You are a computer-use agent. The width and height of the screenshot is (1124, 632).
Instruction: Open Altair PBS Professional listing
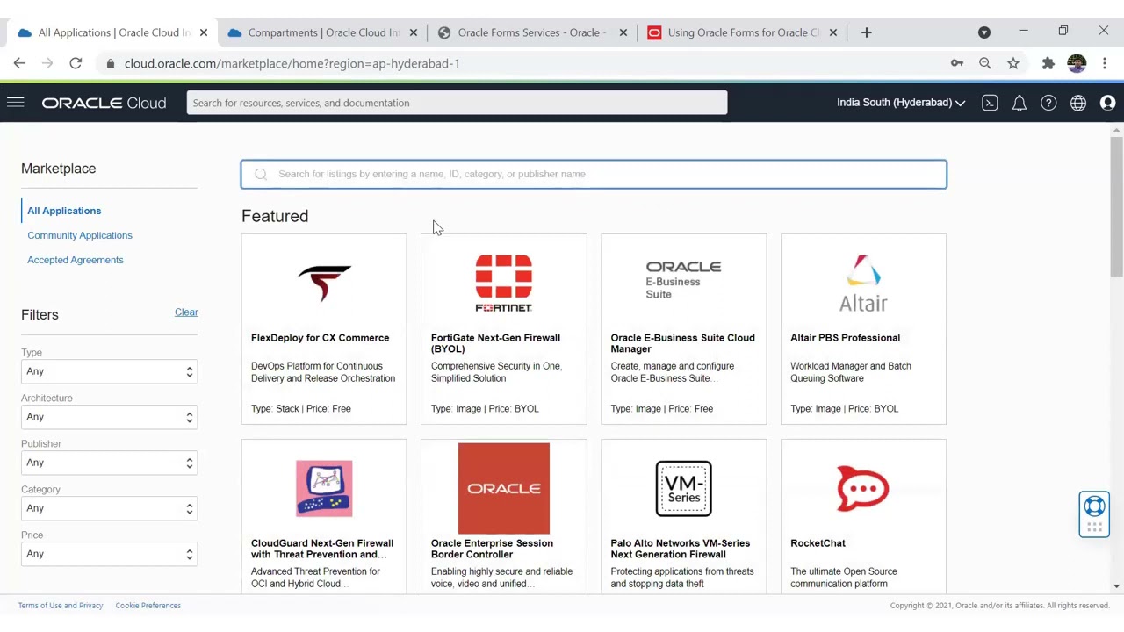pos(845,338)
